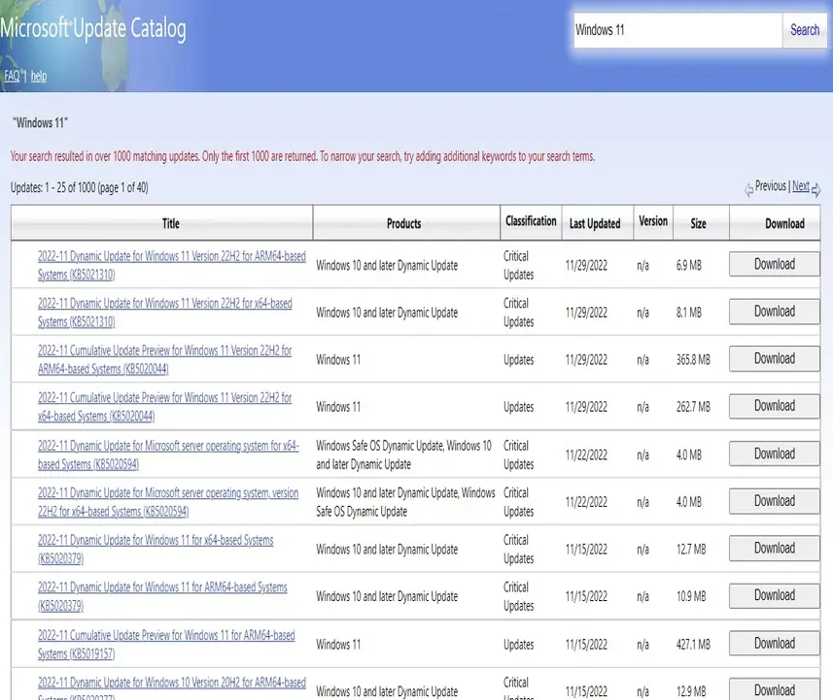Focus the search box containing Windows 11
833x700 pixels.
click(677, 30)
